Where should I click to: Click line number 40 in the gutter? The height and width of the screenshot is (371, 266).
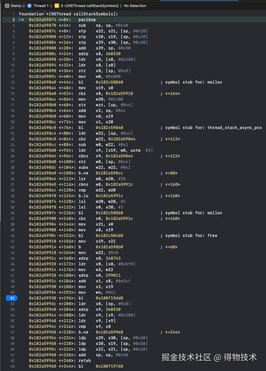[x=13, y=235]
